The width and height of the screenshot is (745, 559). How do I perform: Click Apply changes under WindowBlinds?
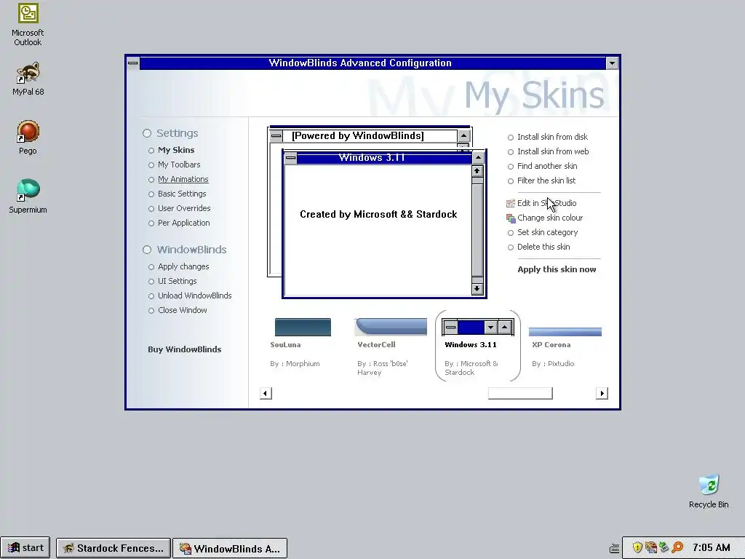(183, 266)
